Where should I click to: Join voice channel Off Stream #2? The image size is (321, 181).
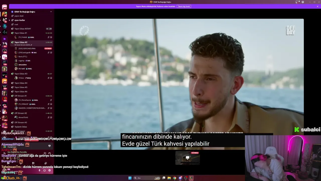(x=31, y=113)
